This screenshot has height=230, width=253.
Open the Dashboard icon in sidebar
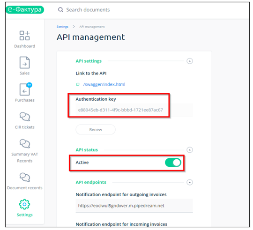24,36
